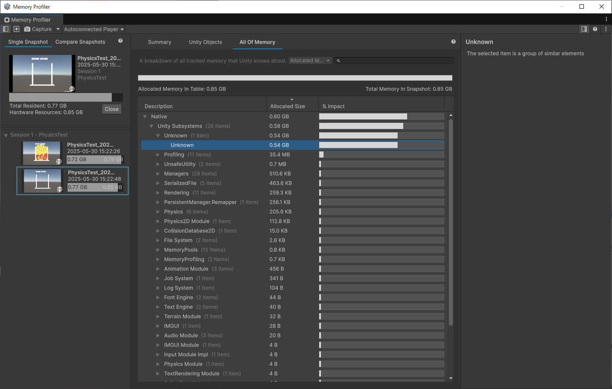Click the allocated memory usage bar above the table
This screenshot has width=612, height=389.
(x=295, y=77)
